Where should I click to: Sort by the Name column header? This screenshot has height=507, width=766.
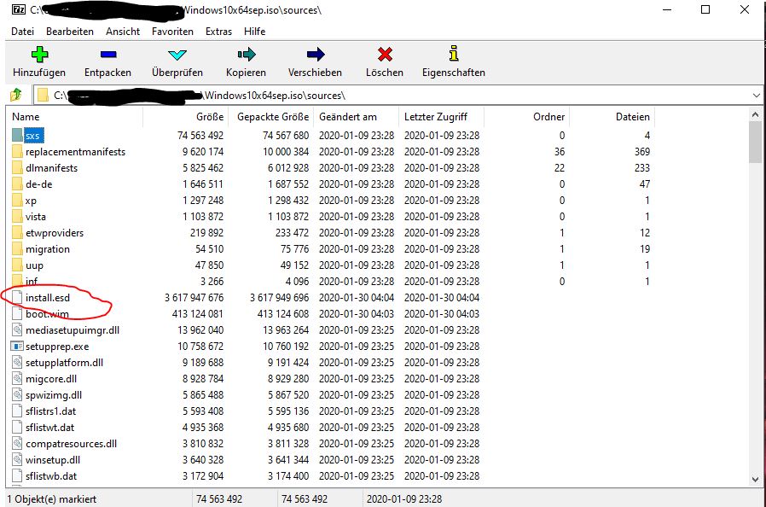(x=75, y=117)
